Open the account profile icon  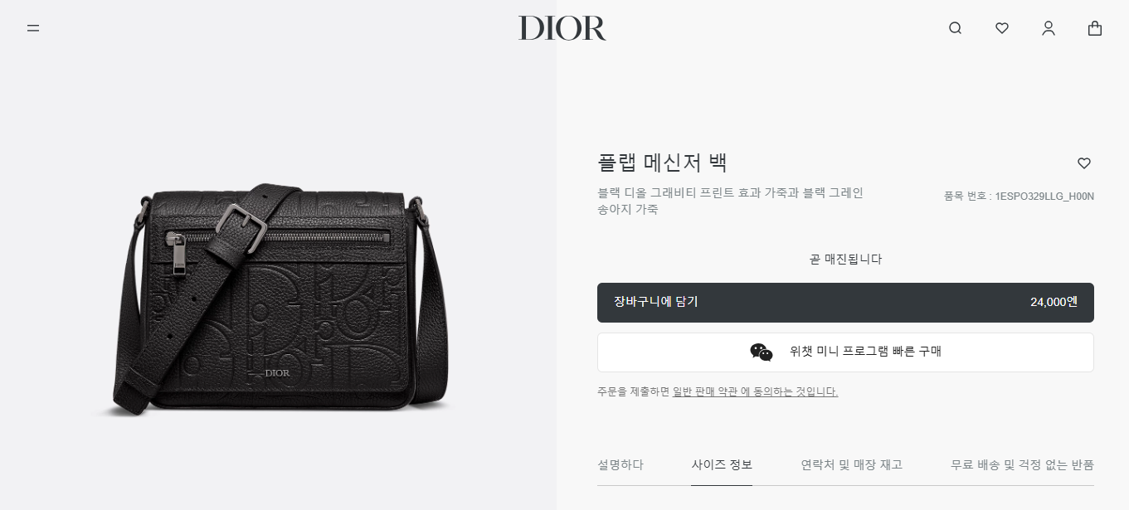click(x=1049, y=28)
